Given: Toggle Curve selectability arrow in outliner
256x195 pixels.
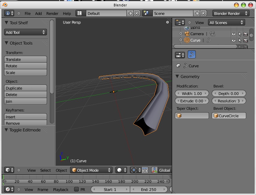Looking at the screenshot, I should point(240,40).
